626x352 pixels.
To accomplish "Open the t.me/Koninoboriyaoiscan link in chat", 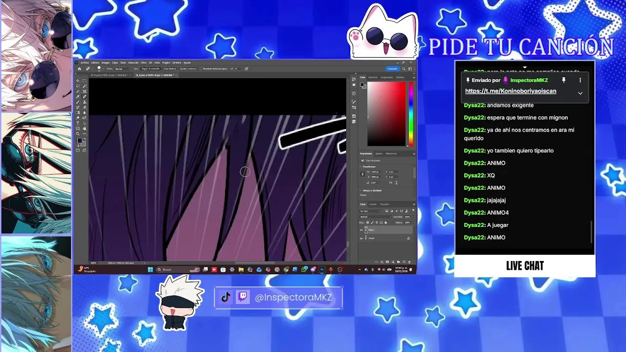I will 511,91.
